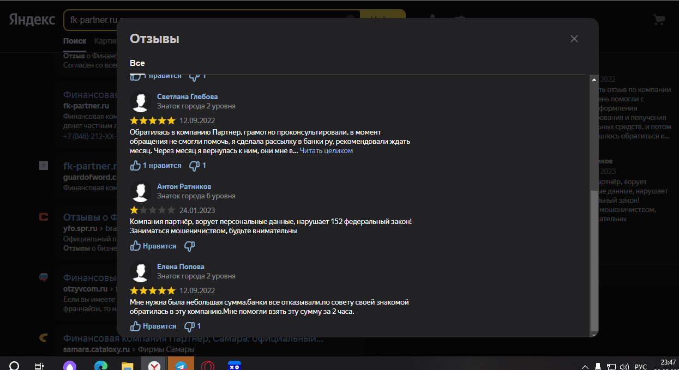Open Елена Попова's profile name link

click(181, 266)
